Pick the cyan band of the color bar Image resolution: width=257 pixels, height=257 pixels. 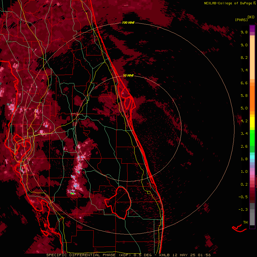tap(252, 157)
